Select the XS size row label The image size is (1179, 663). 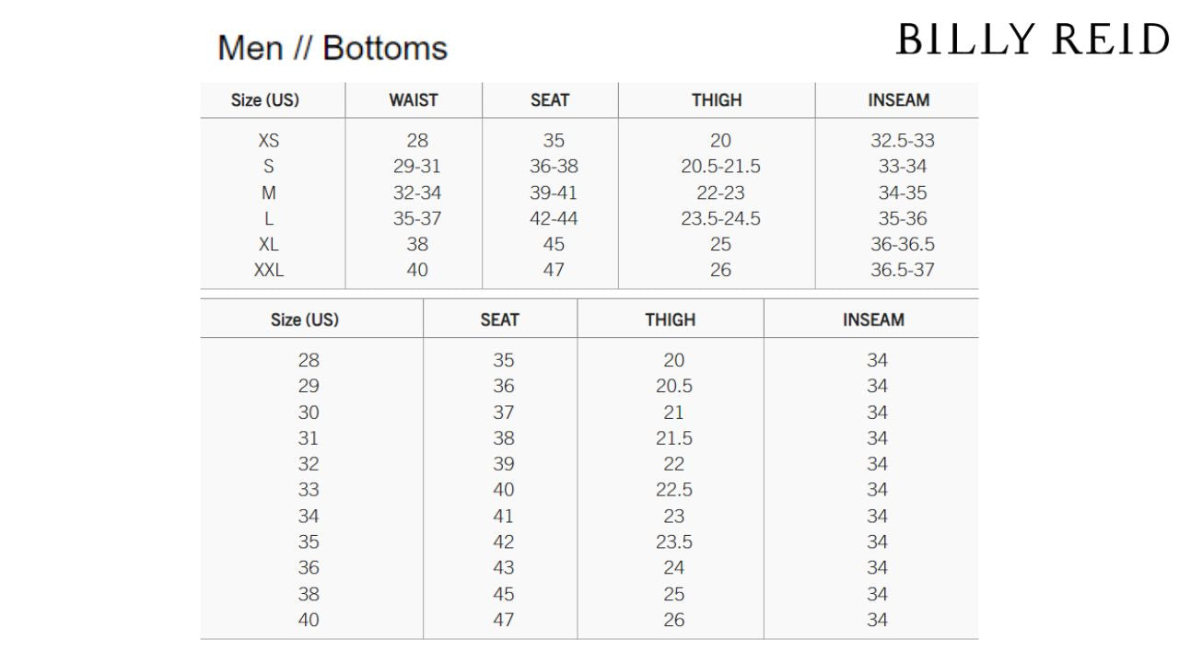pos(269,141)
